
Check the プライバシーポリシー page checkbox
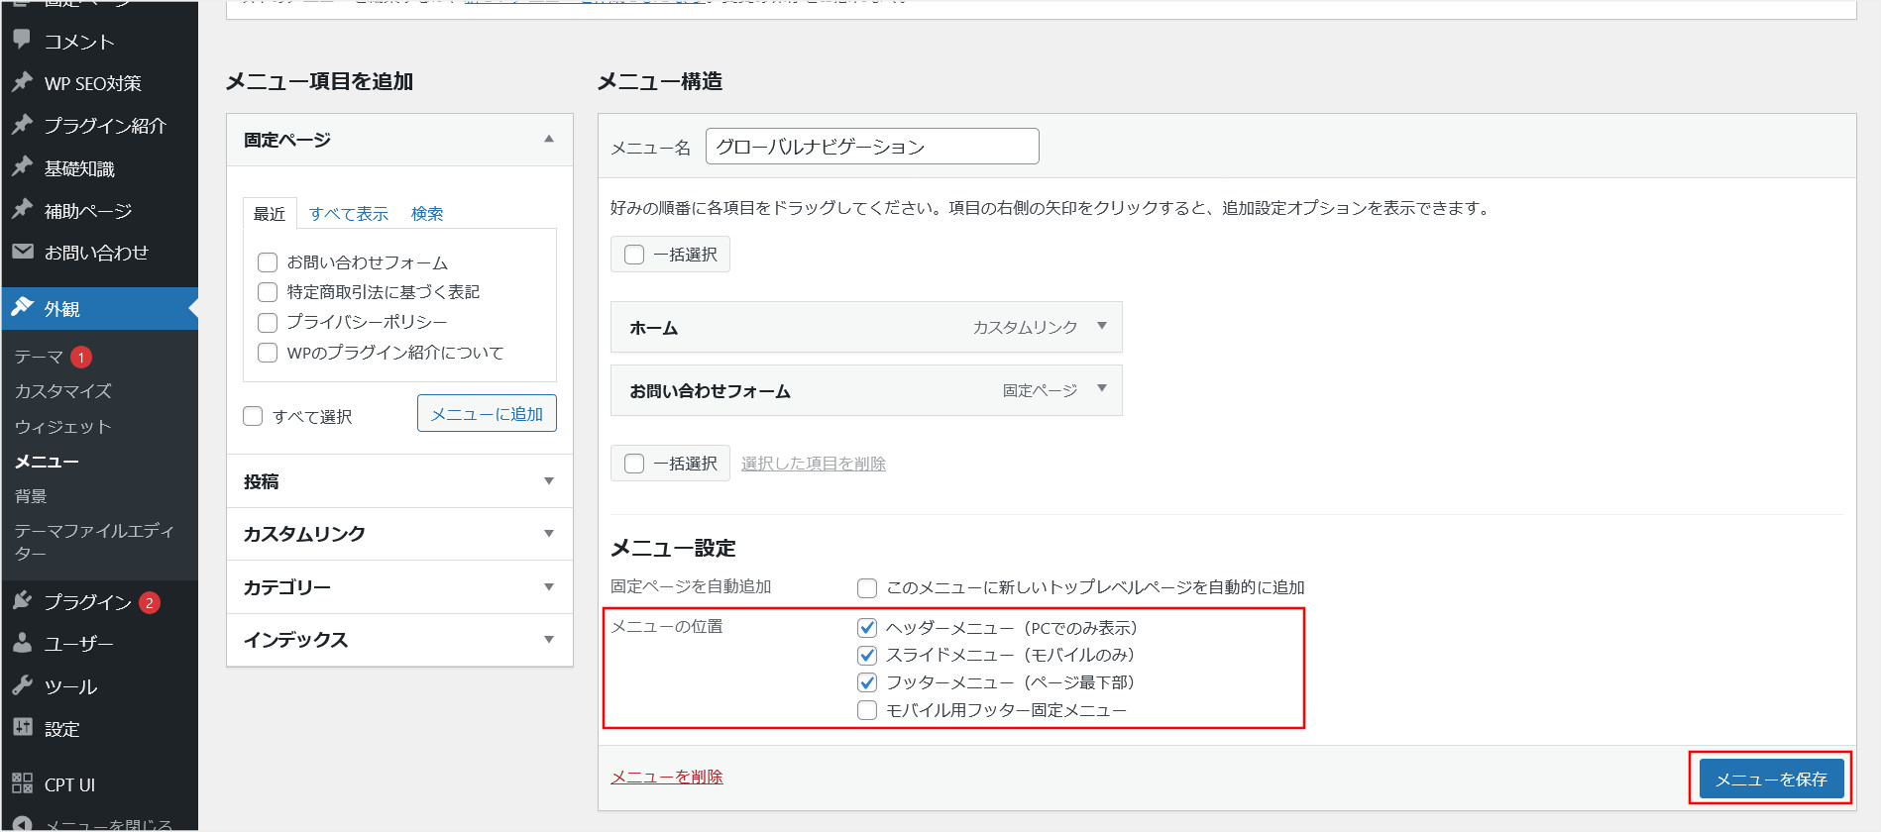coord(268,322)
